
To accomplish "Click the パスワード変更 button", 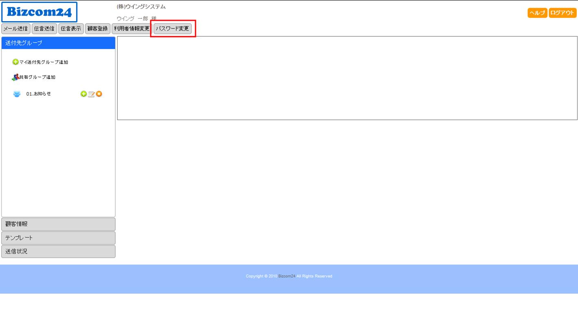I will pos(173,29).
